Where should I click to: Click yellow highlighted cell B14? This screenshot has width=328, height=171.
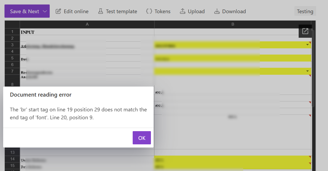(x=233, y=159)
